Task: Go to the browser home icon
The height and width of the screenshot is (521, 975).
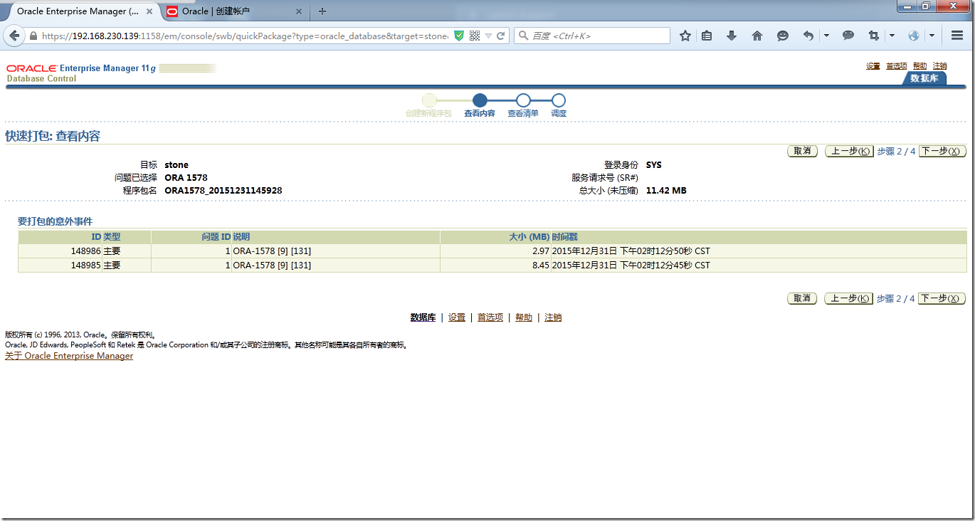Action: pyautogui.click(x=757, y=36)
